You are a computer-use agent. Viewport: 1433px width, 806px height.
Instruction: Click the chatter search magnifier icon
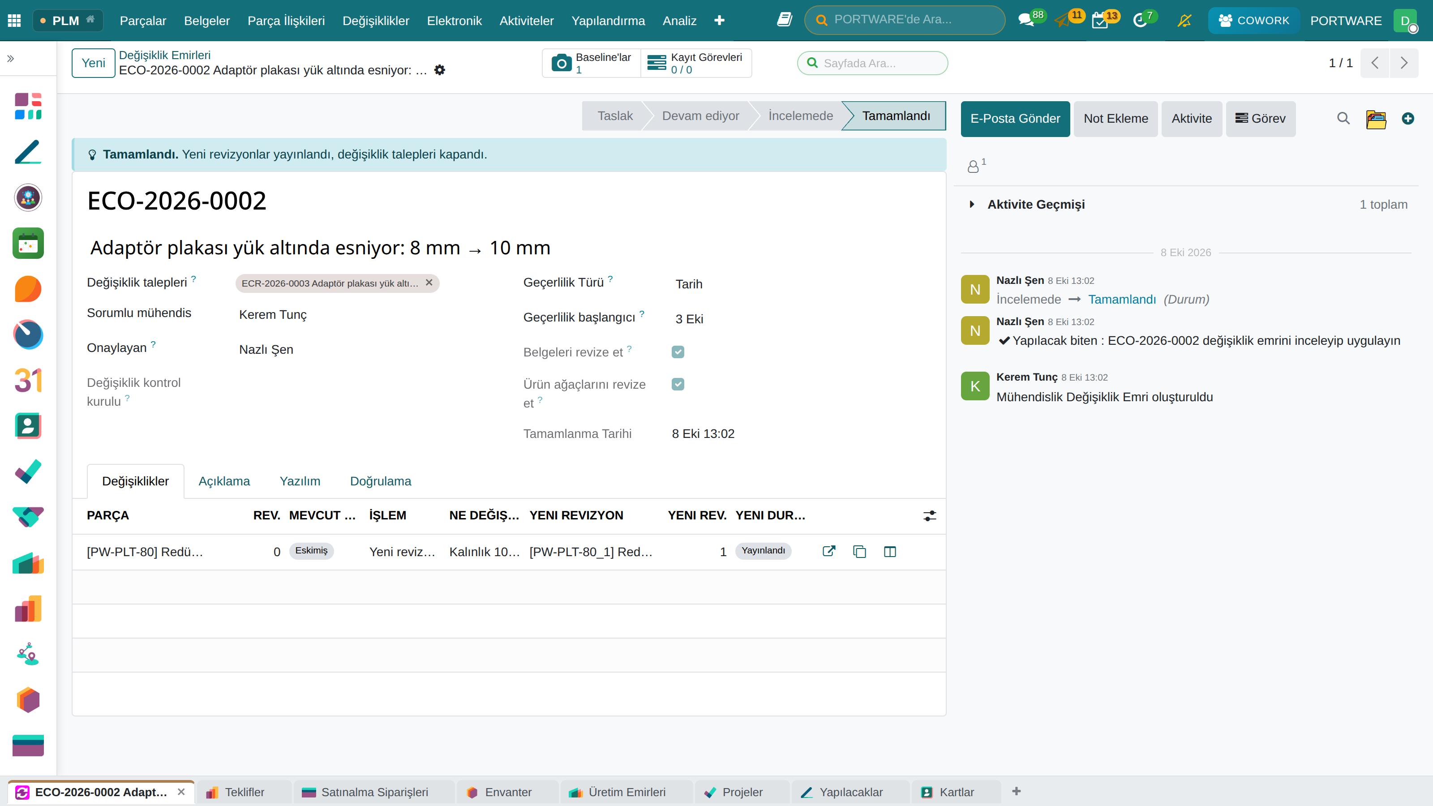tap(1343, 119)
